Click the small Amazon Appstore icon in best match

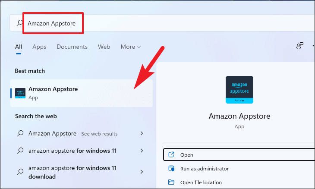click(20, 93)
